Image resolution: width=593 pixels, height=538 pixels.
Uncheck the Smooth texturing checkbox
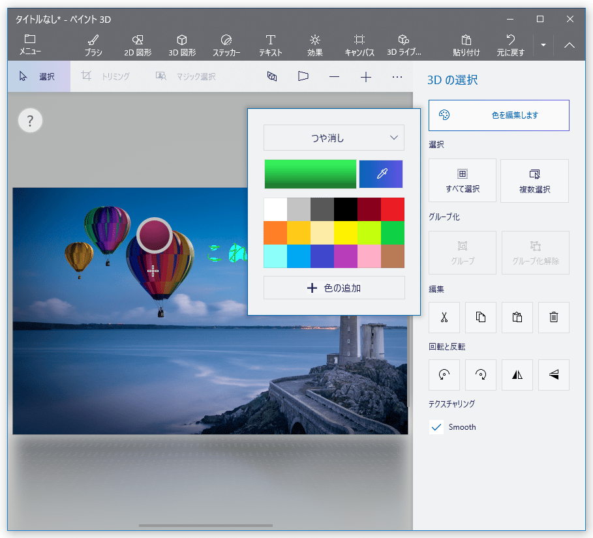point(436,427)
